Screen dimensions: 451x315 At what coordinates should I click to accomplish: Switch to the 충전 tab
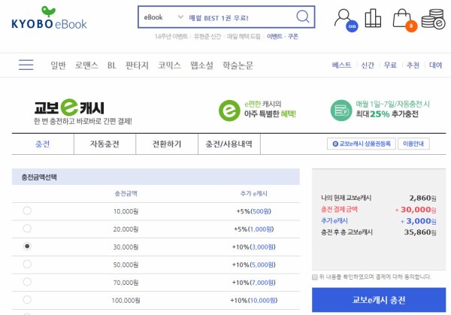coord(43,144)
